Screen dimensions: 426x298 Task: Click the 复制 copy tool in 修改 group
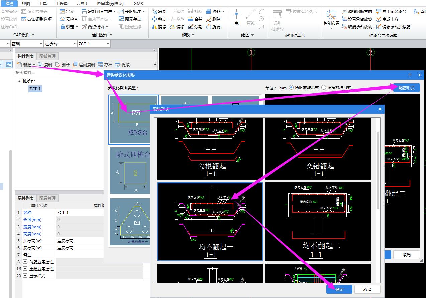pos(159,11)
